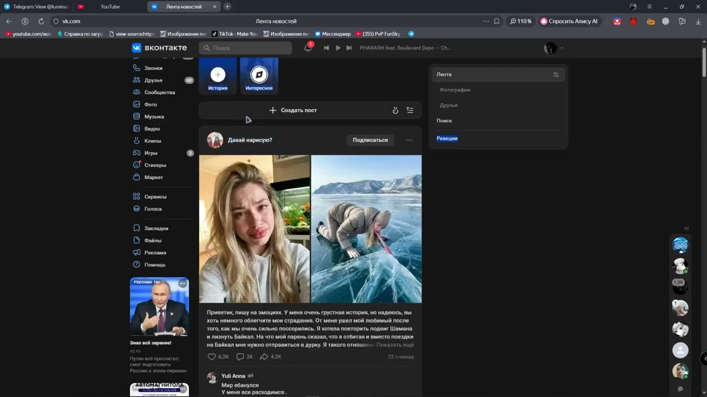Open the three-dots menu on Давай нарисую post
The height and width of the screenshot is (397, 707).
click(409, 140)
